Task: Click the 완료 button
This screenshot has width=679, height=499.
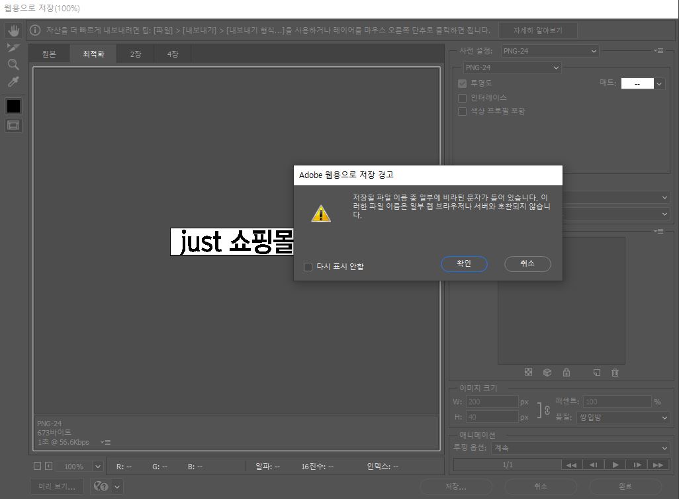Action: pyautogui.click(x=625, y=486)
